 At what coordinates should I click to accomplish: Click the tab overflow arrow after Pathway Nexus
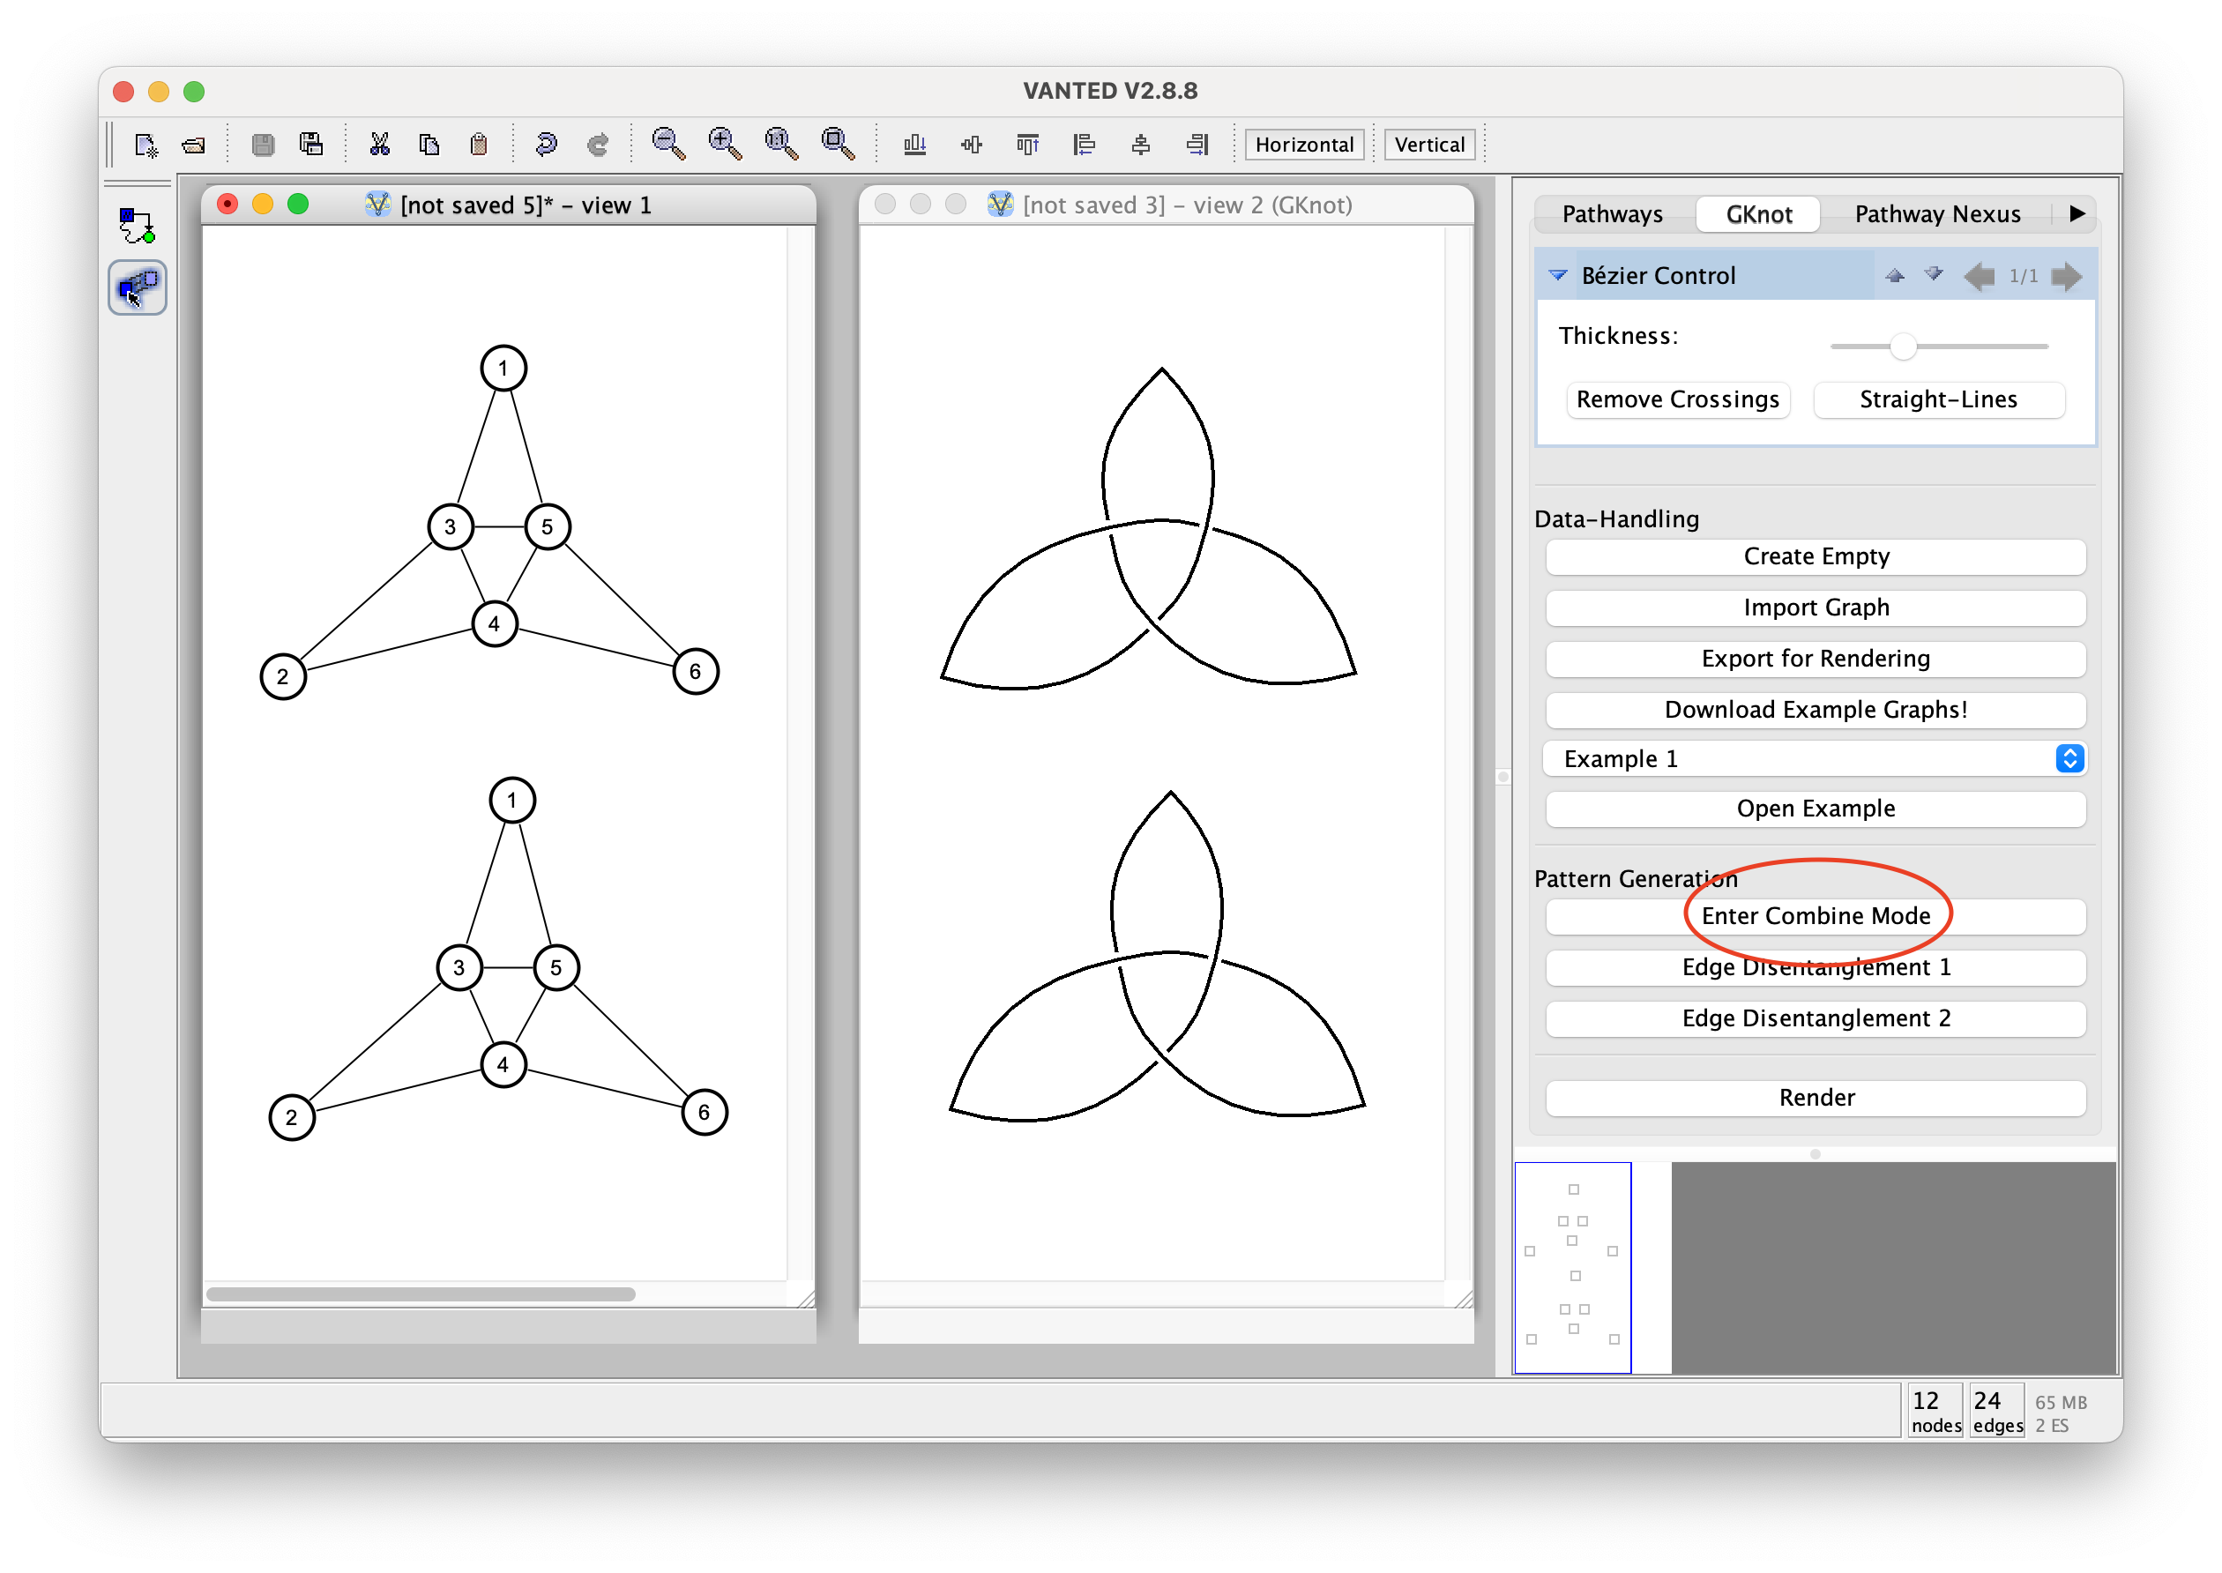point(2077,214)
